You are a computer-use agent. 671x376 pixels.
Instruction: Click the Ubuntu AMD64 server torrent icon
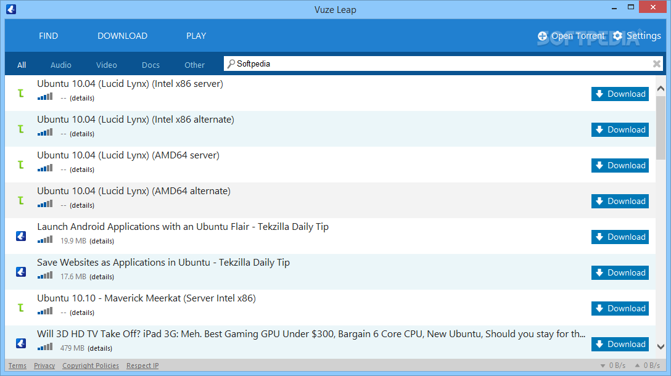pos(20,165)
